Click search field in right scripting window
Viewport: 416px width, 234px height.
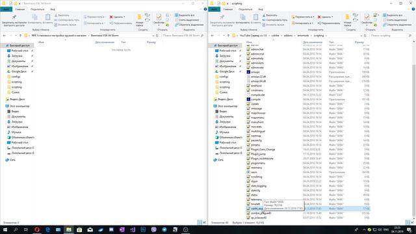coord(391,36)
